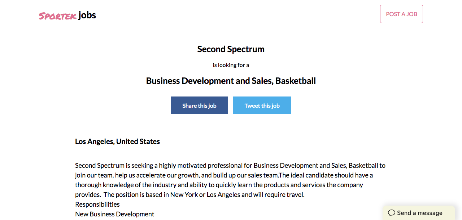
Task: Open the Send a message chat widget
Action: coord(419,213)
